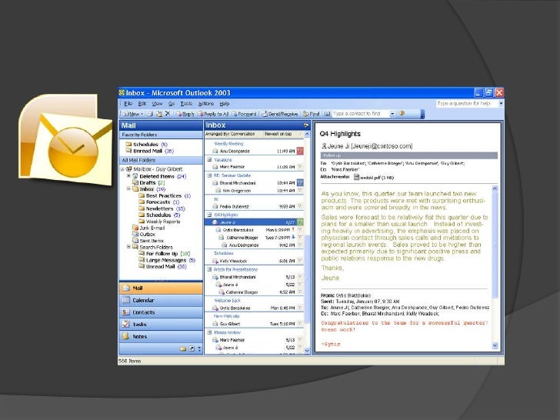
Task: Click the Type a contact to find field
Action: pos(361,114)
